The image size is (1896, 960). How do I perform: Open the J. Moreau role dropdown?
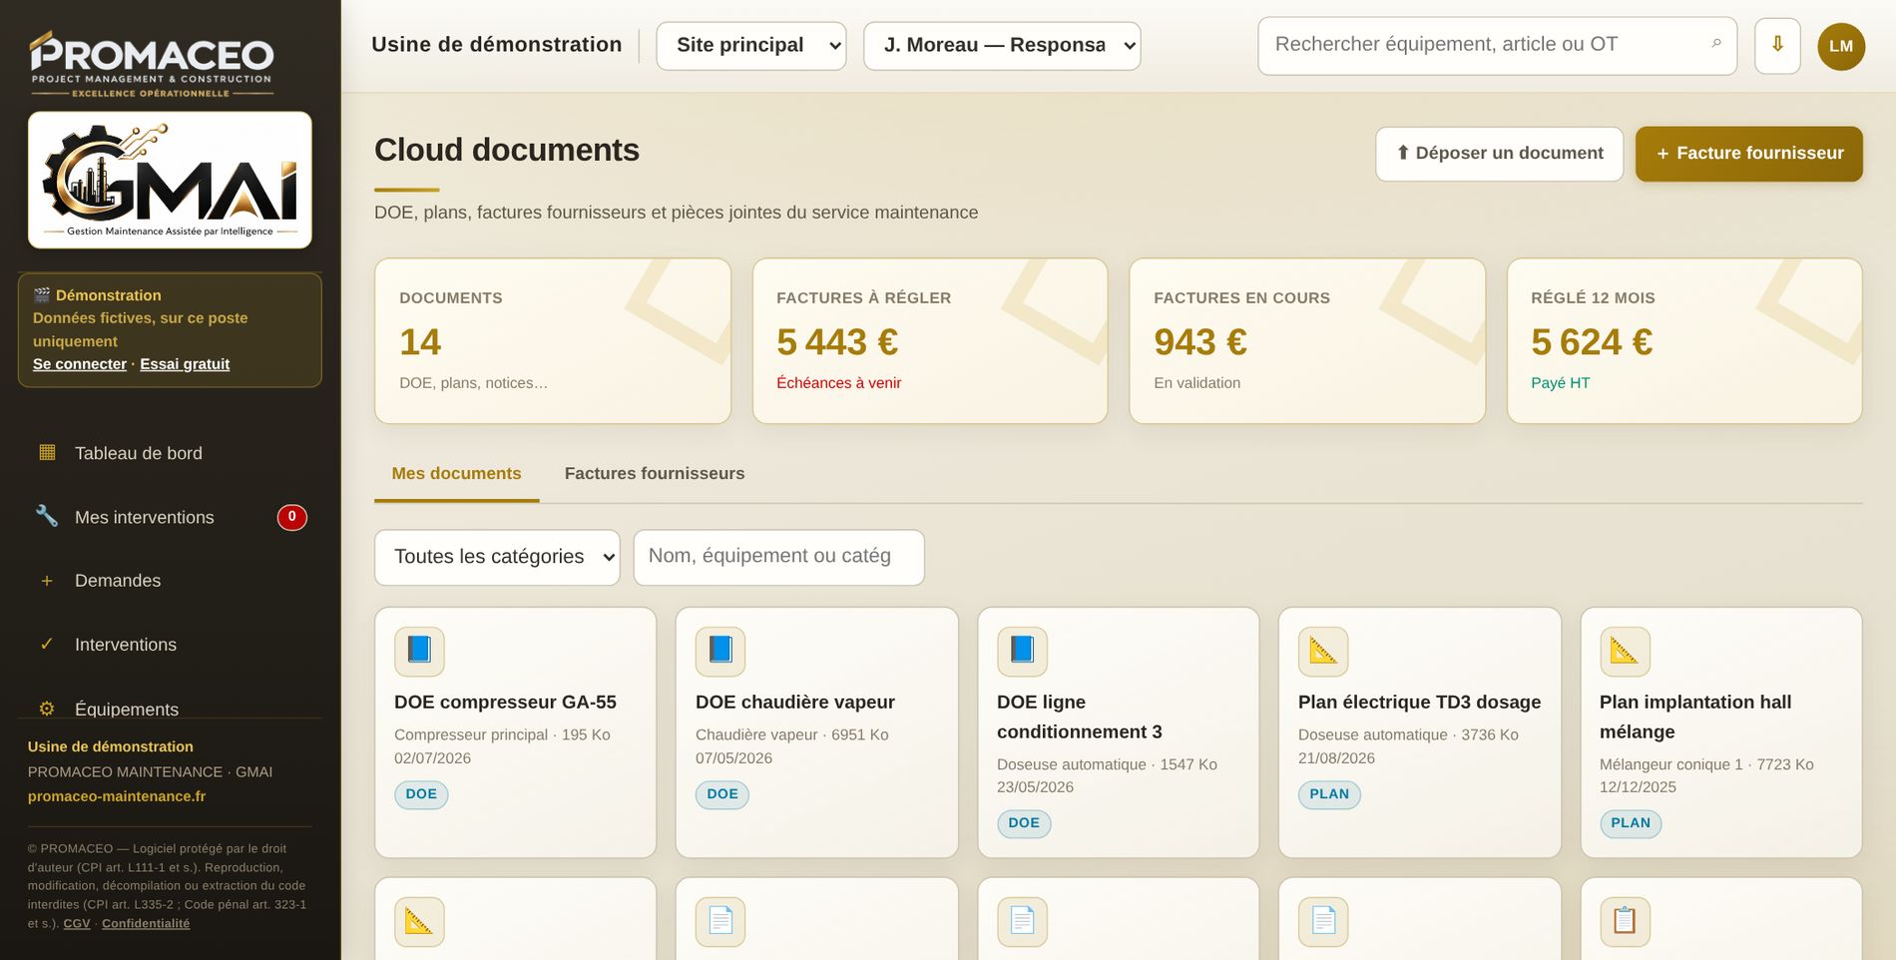click(x=1002, y=46)
